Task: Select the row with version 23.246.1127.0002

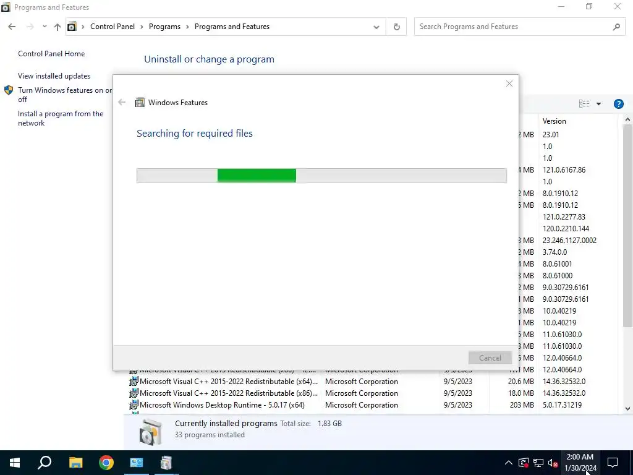Action: (569, 241)
